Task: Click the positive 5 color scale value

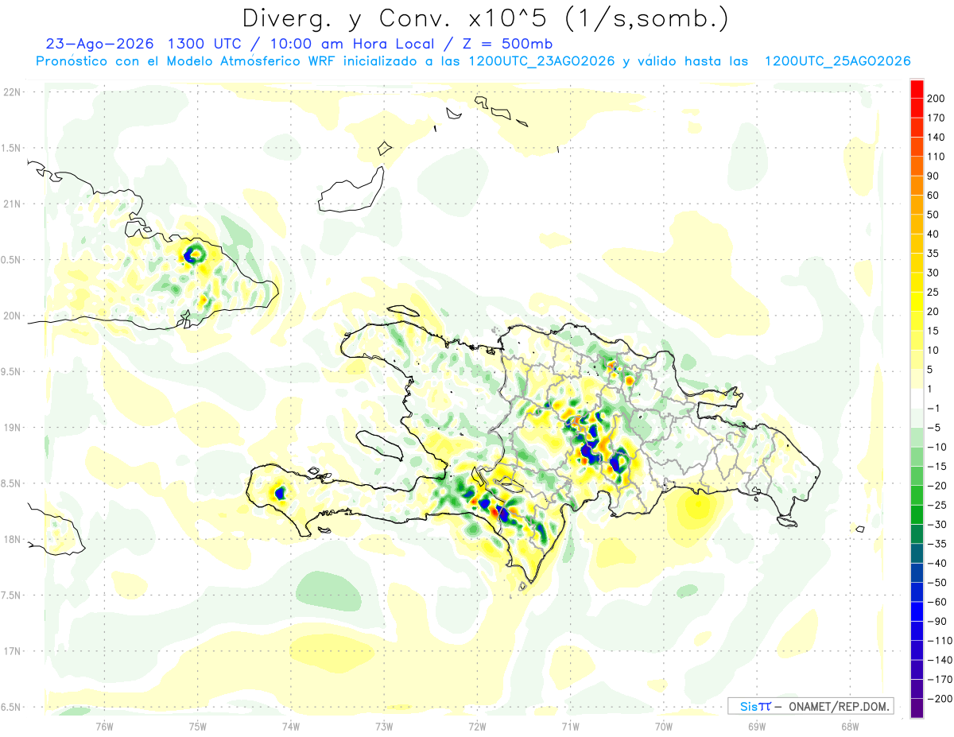Action: click(x=930, y=370)
